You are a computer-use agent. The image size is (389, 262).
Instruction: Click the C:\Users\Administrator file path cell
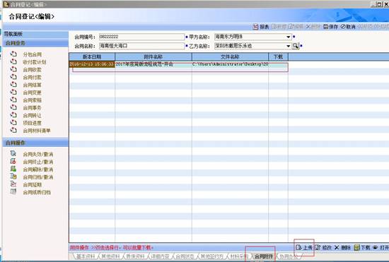click(x=230, y=64)
